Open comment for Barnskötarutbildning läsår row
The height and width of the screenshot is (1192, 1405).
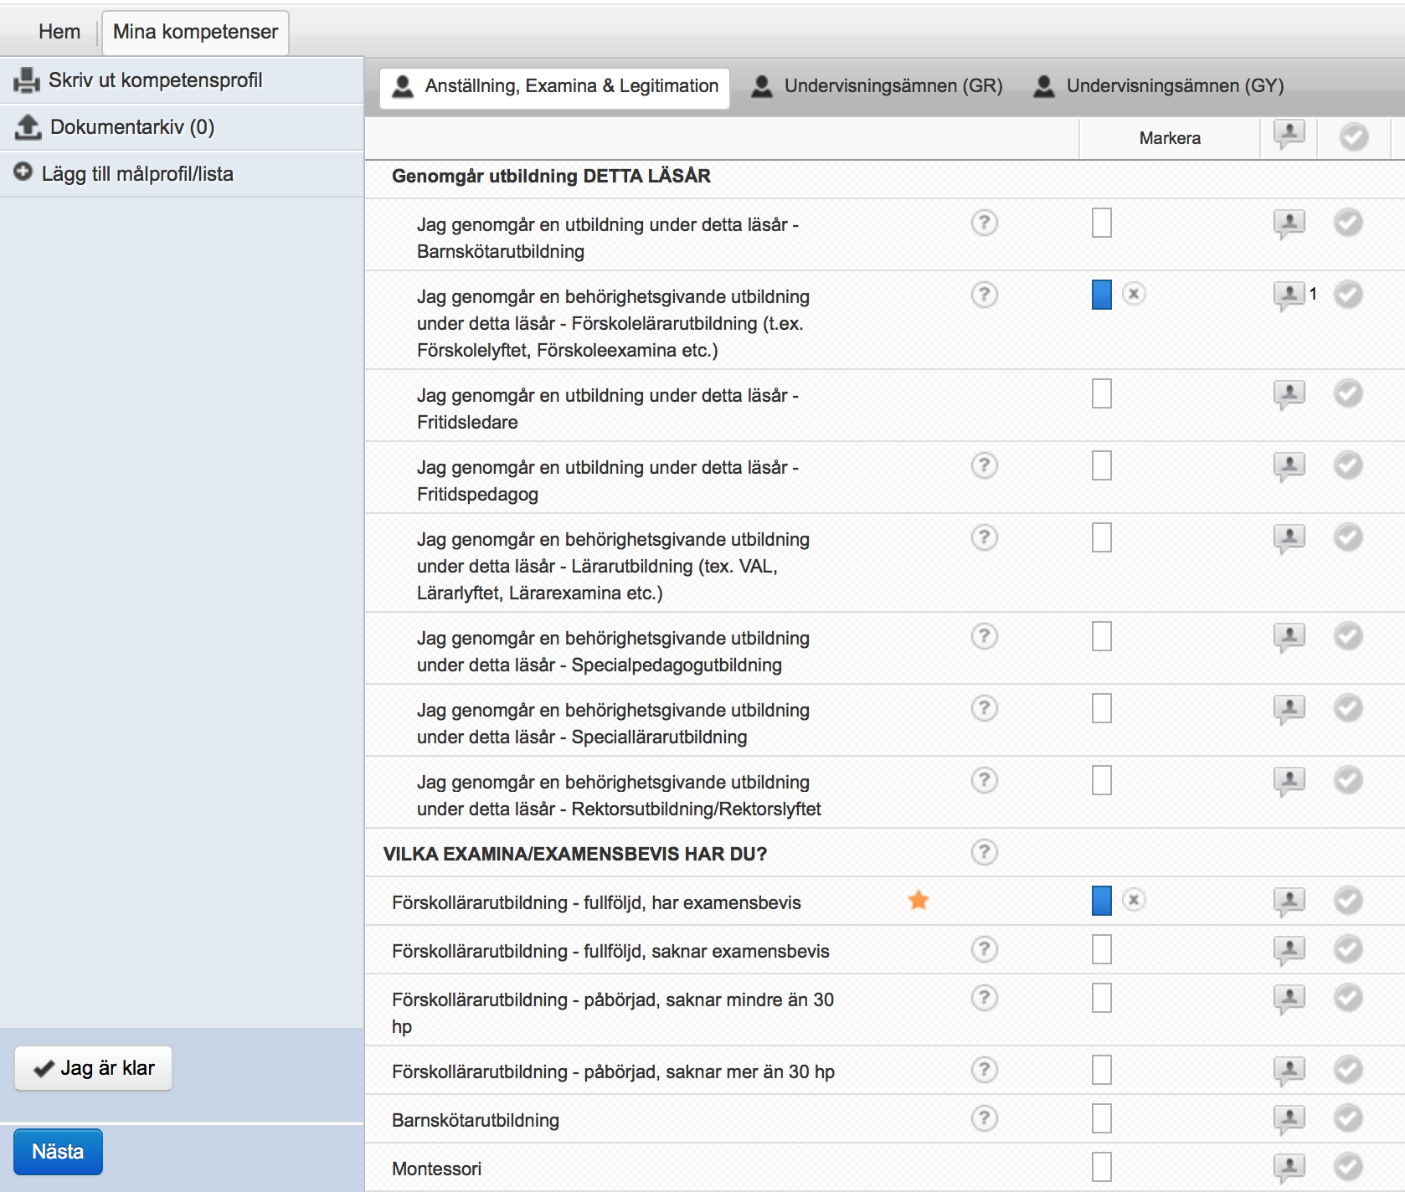[x=1289, y=223]
